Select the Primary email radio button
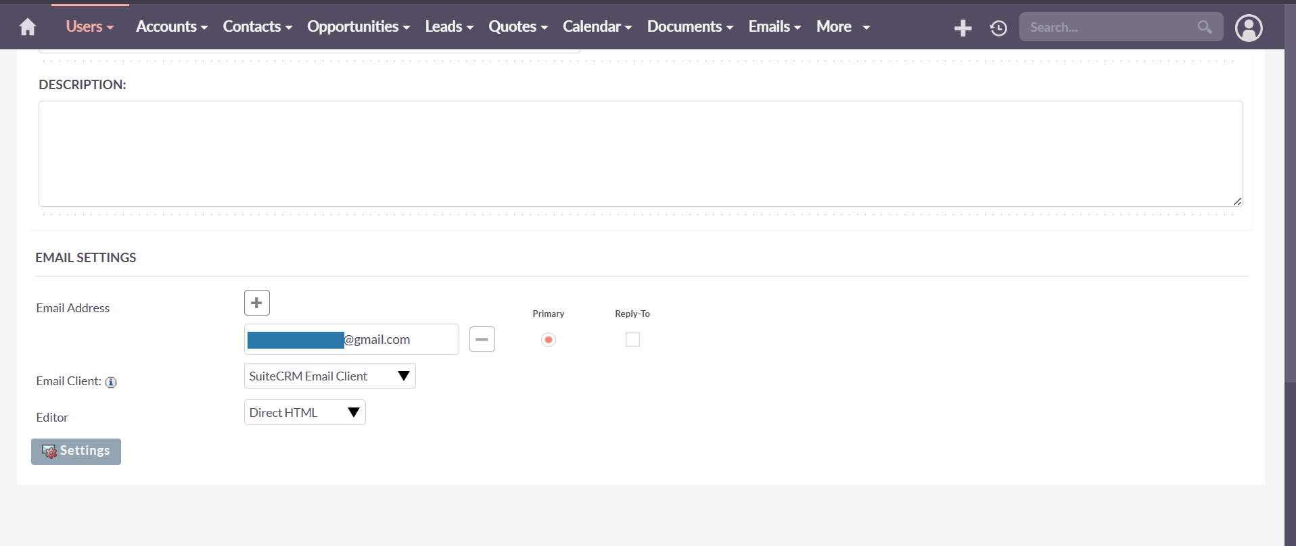1296x546 pixels. click(548, 339)
